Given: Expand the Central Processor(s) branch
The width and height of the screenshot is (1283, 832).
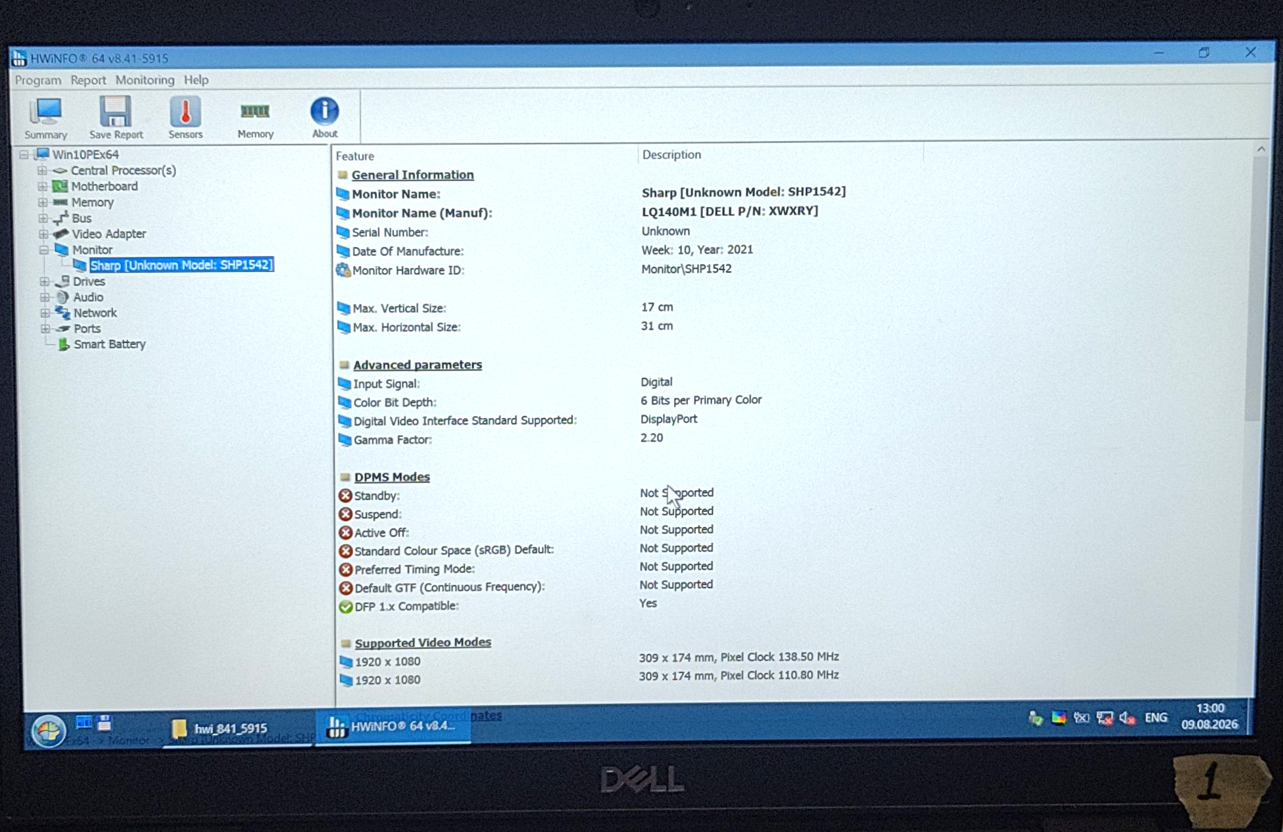Looking at the screenshot, I should coord(42,170).
